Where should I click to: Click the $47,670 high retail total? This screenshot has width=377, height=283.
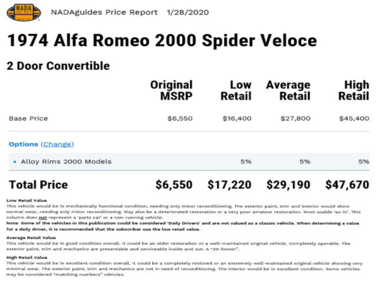[x=348, y=185]
